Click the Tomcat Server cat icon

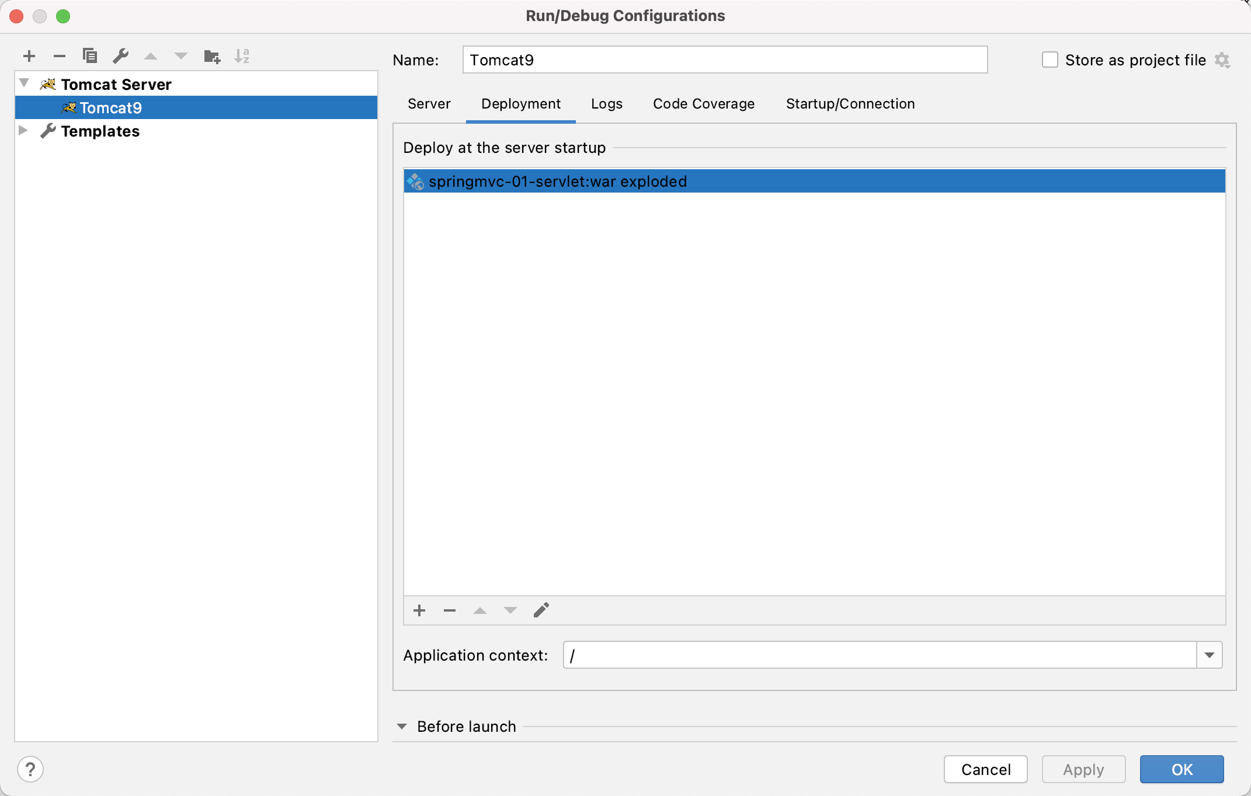click(48, 84)
